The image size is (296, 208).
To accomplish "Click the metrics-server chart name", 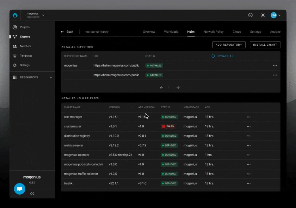I will coord(74,145).
